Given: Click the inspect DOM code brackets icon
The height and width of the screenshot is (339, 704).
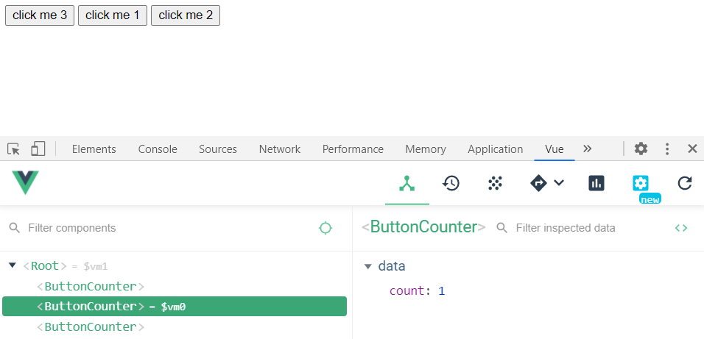Looking at the screenshot, I should [681, 228].
